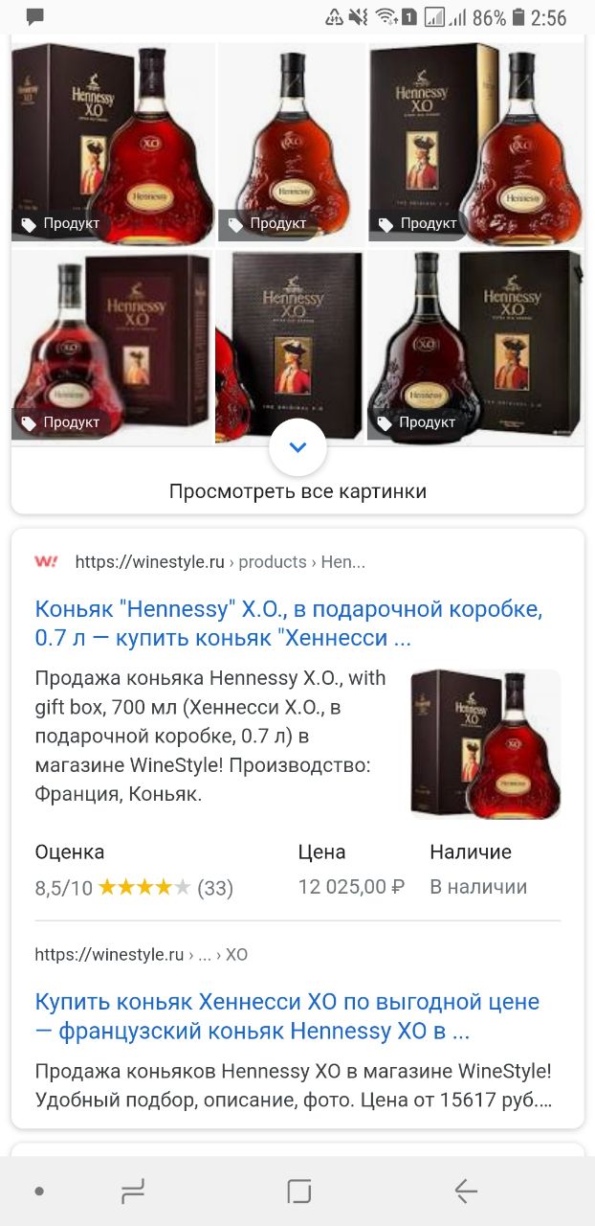Screen dimensions: 595x1226
Task: Tap the Android home navigation button
Action: pyautogui.click(x=299, y=1192)
